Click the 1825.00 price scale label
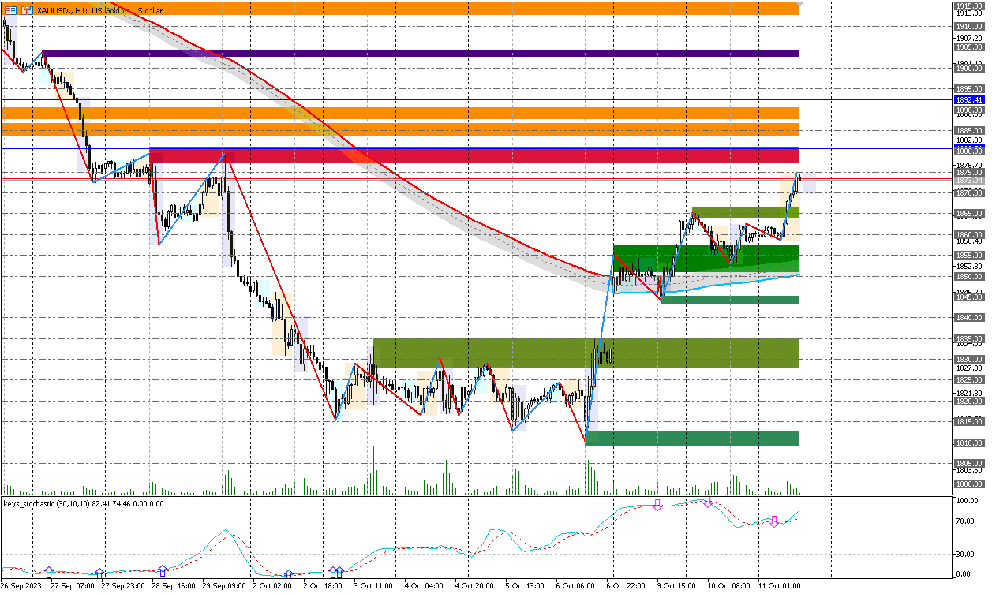Viewport: 992px width, 594px height. point(968,379)
